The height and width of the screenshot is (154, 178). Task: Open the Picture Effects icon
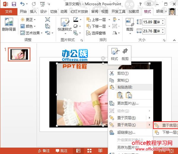click(x=76, y=26)
